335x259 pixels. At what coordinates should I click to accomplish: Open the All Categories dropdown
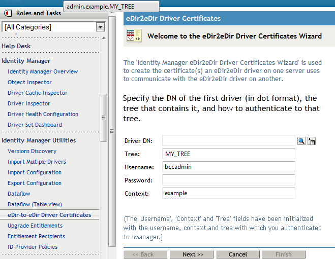coord(100,27)
